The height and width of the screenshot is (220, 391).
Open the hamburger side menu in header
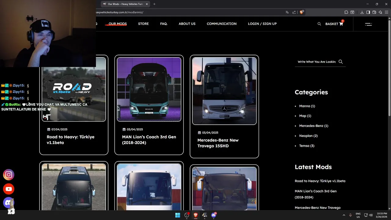coord(368,24)
